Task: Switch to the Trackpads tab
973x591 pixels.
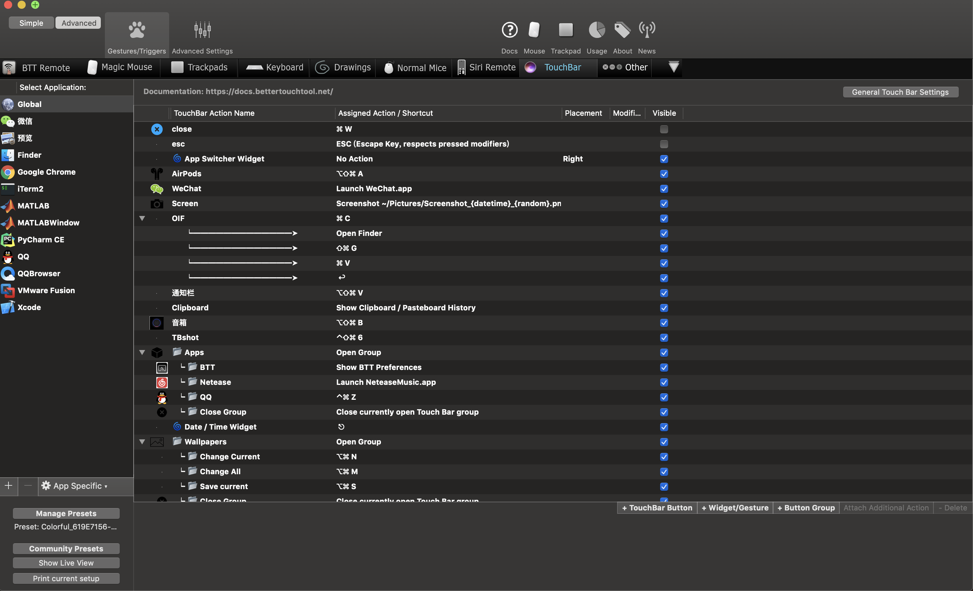Action: pos(199,67)
